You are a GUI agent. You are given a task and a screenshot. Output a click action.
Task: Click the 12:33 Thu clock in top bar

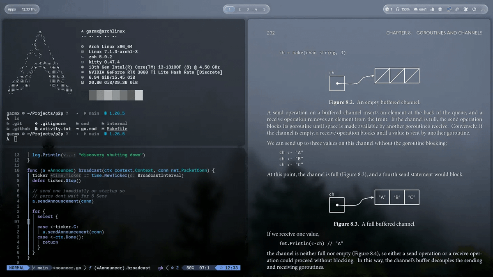point(29,9)
